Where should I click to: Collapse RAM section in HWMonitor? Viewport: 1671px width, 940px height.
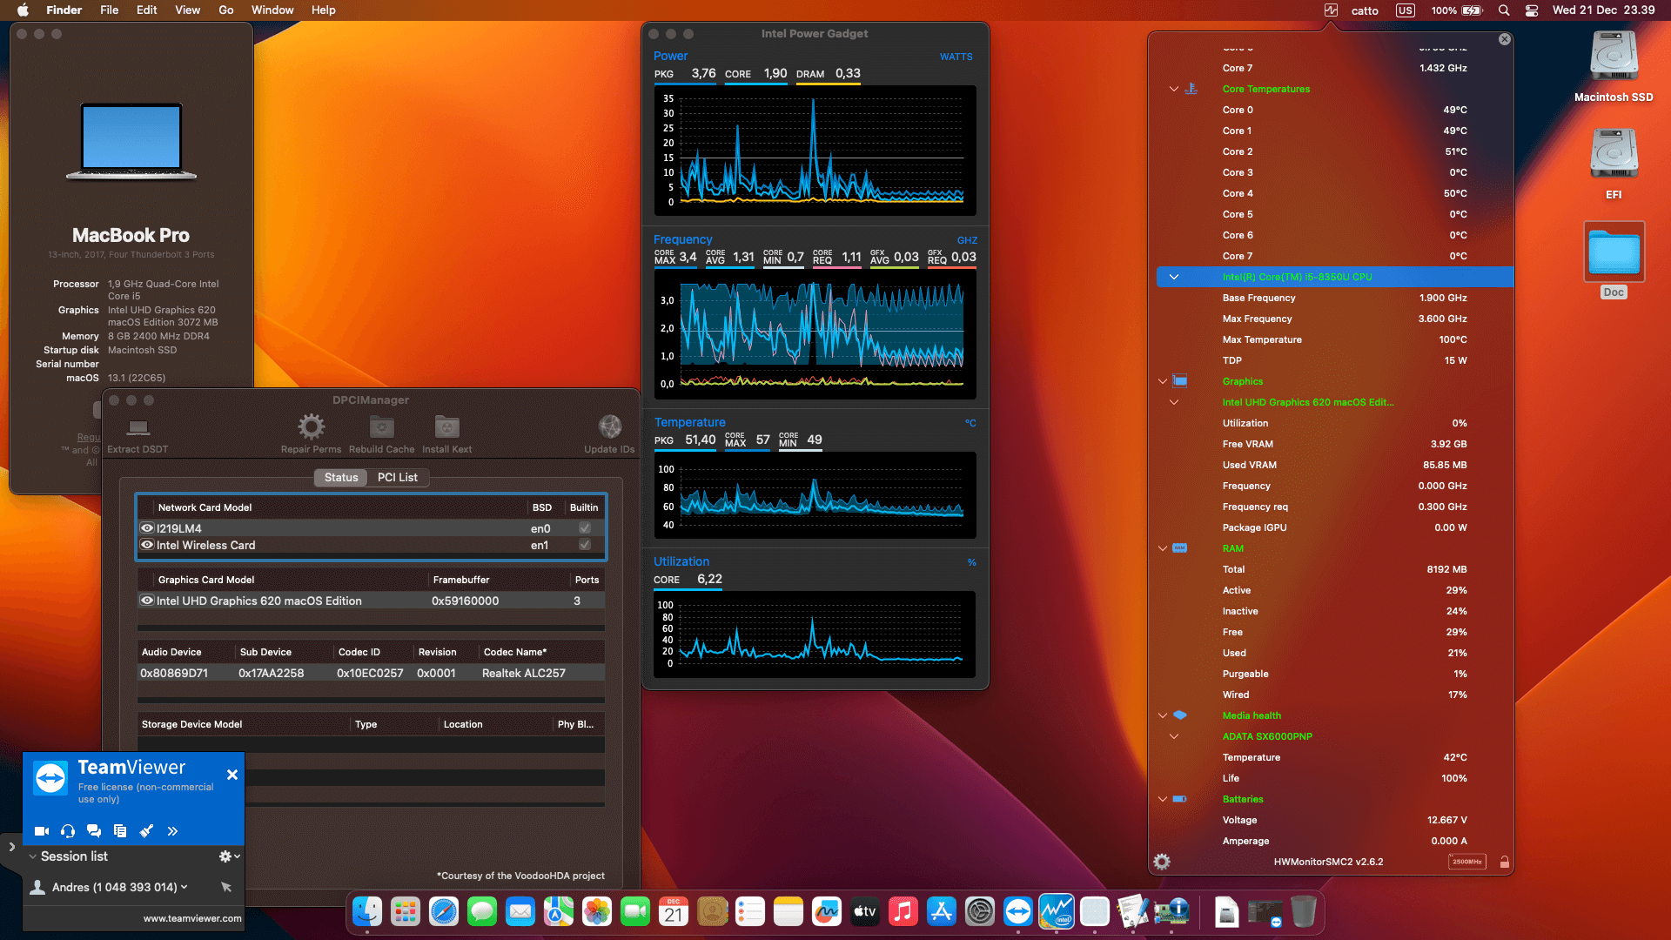pos(1162,548)
